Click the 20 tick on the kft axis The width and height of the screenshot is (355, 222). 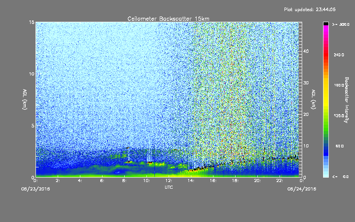tap(306, 114)
